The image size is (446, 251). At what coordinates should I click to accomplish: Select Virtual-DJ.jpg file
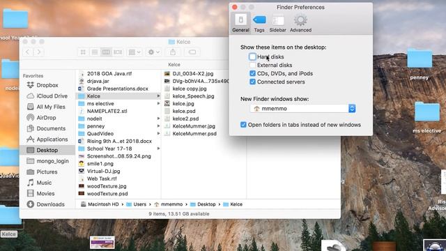point(104,171)
